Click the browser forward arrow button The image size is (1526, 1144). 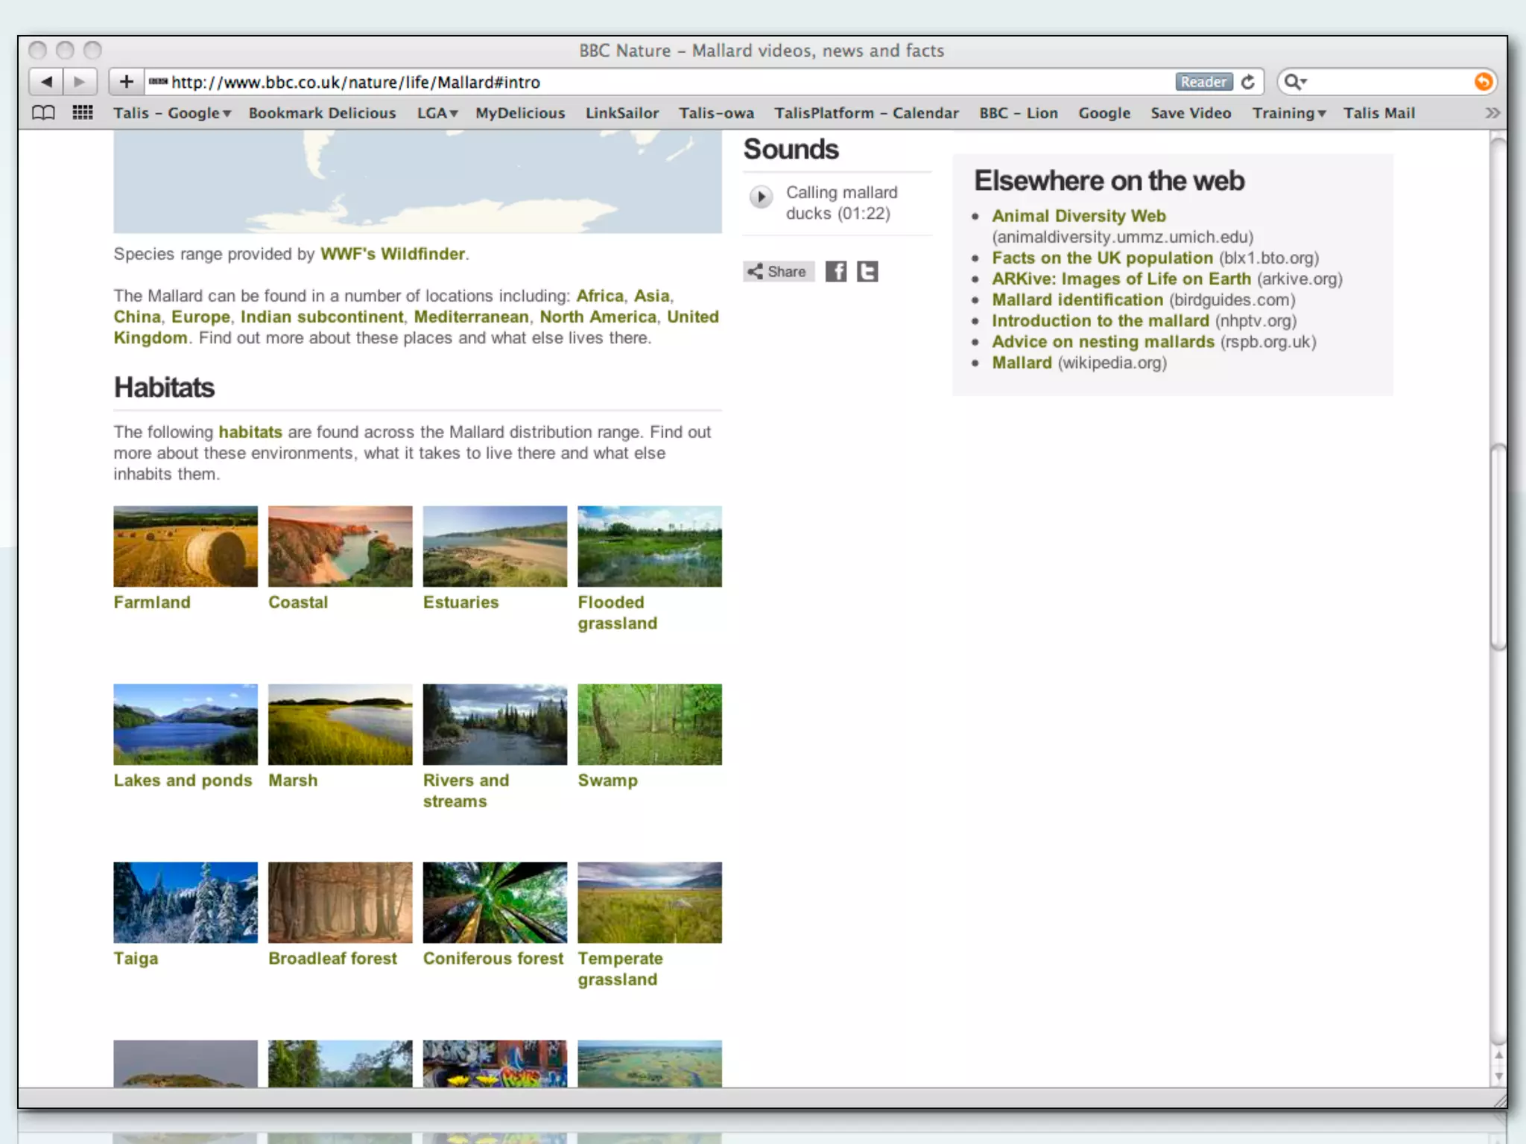(x=80, y=82)
